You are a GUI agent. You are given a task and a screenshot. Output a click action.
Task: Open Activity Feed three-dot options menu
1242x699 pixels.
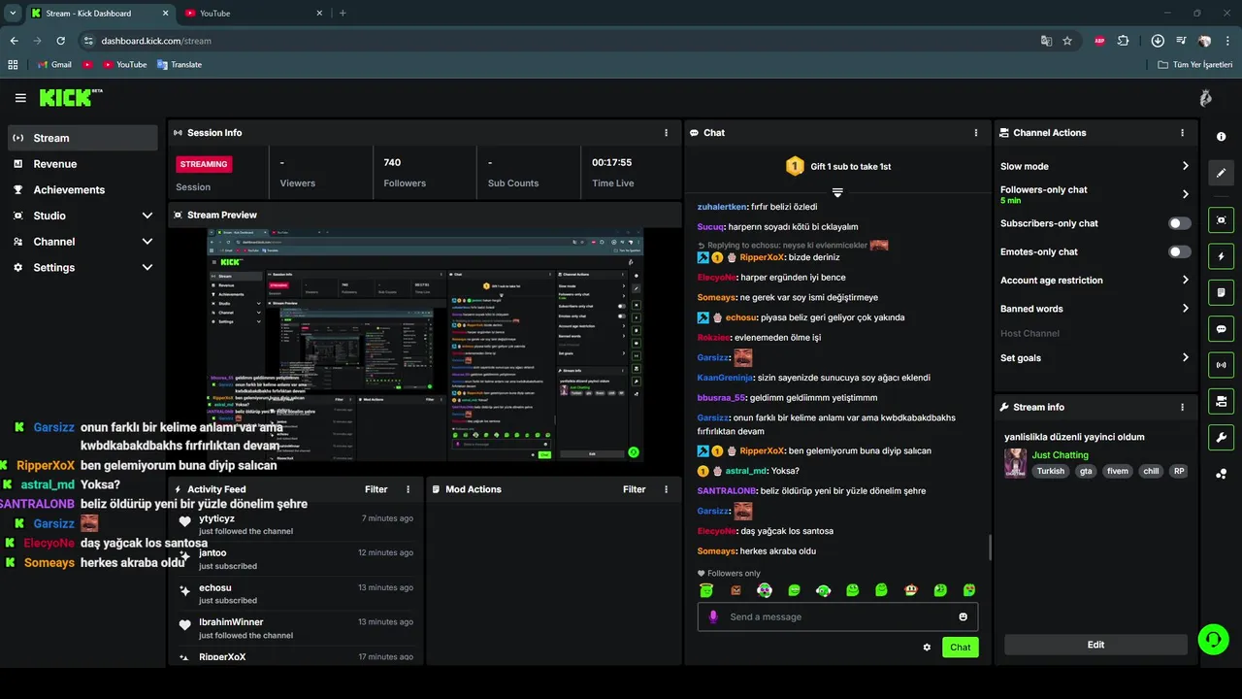pos(408,490)
